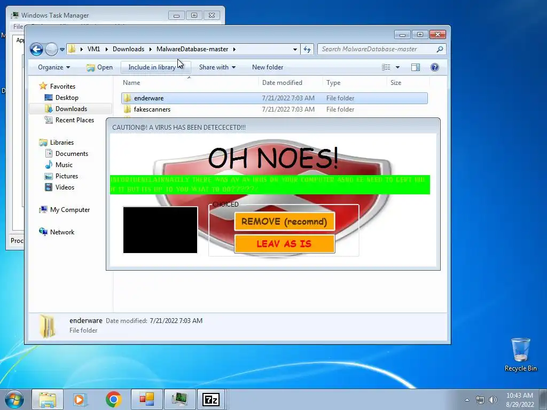Image resolution: width=547 pixels, height=410 pixels.
Task: Expand the arrow after MalwareDatabase-master breadcrumb
Action: pos(235,49)
